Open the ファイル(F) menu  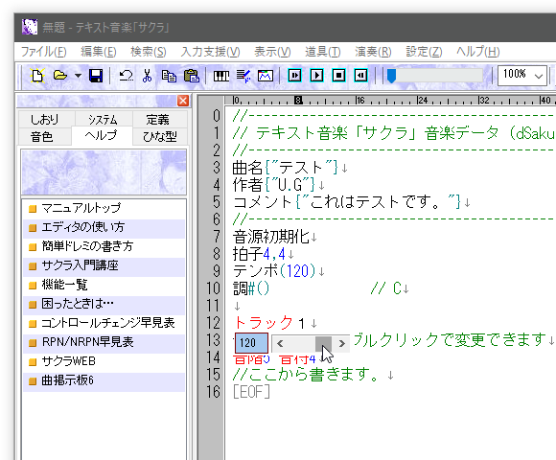point(43,52)
